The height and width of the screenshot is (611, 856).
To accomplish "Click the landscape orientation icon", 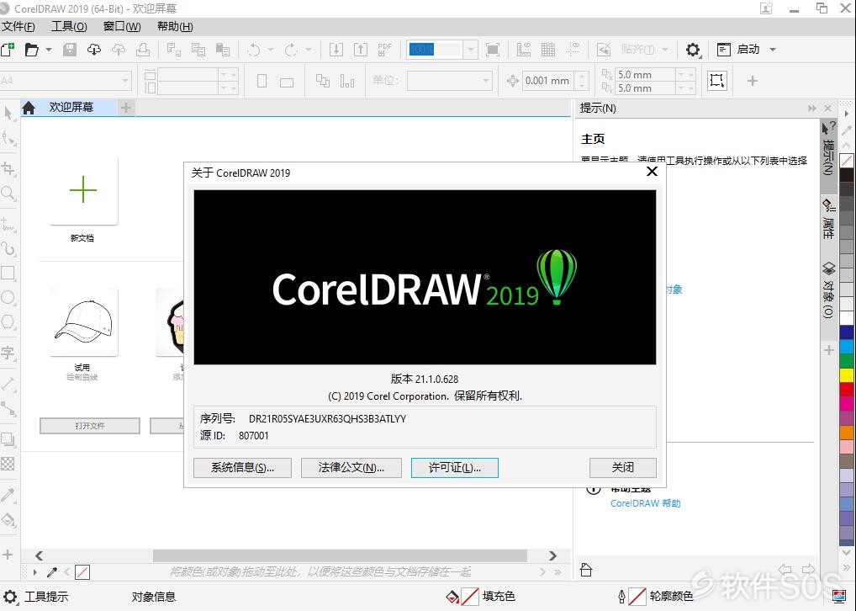I will (x=287, y=82).
